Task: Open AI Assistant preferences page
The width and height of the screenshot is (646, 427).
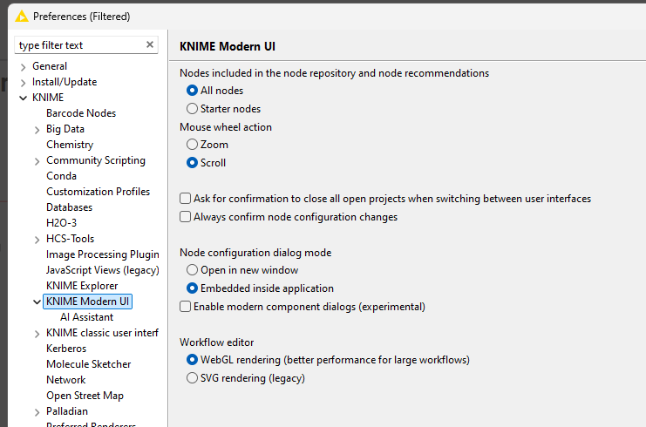Action: click(x=86, y=317)
